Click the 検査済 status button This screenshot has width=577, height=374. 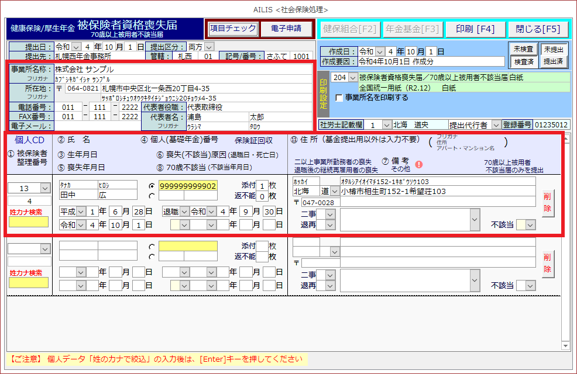pyautogui.click(x=523, y=61)
